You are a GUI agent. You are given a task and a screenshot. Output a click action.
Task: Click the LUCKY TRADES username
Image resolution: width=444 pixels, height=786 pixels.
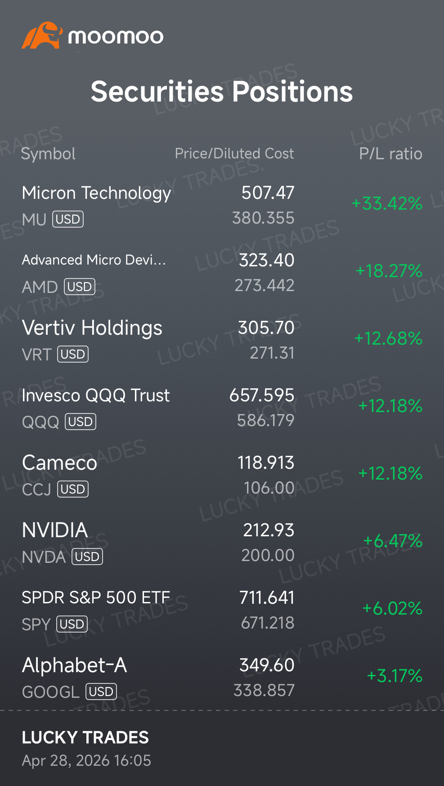(85, 737)
